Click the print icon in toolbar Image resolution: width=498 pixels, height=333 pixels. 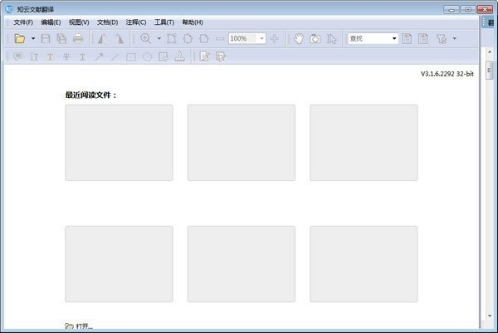point(78,39)
